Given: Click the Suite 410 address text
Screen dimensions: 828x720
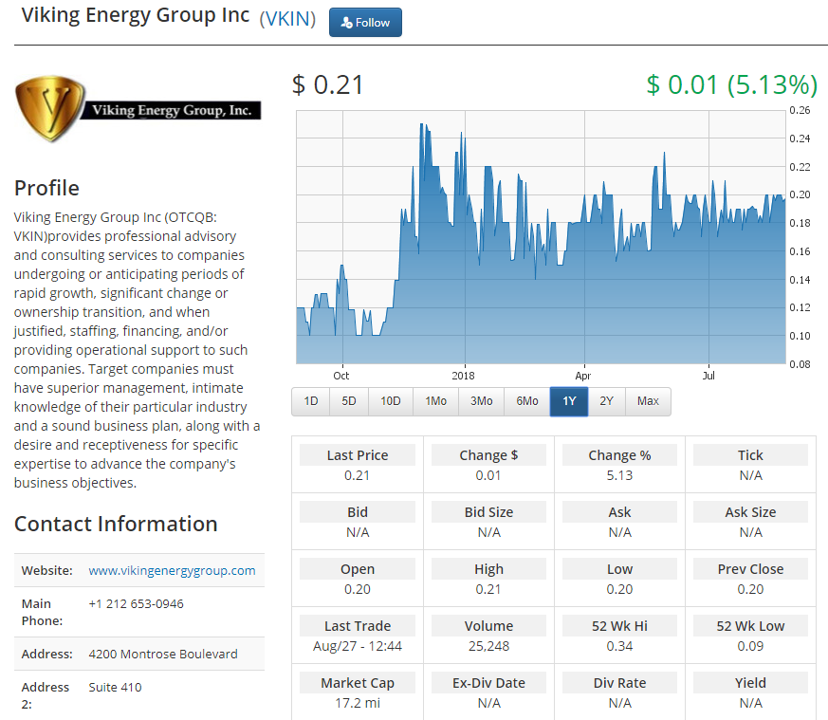Looking at the screenshot, I should [115, 687].
